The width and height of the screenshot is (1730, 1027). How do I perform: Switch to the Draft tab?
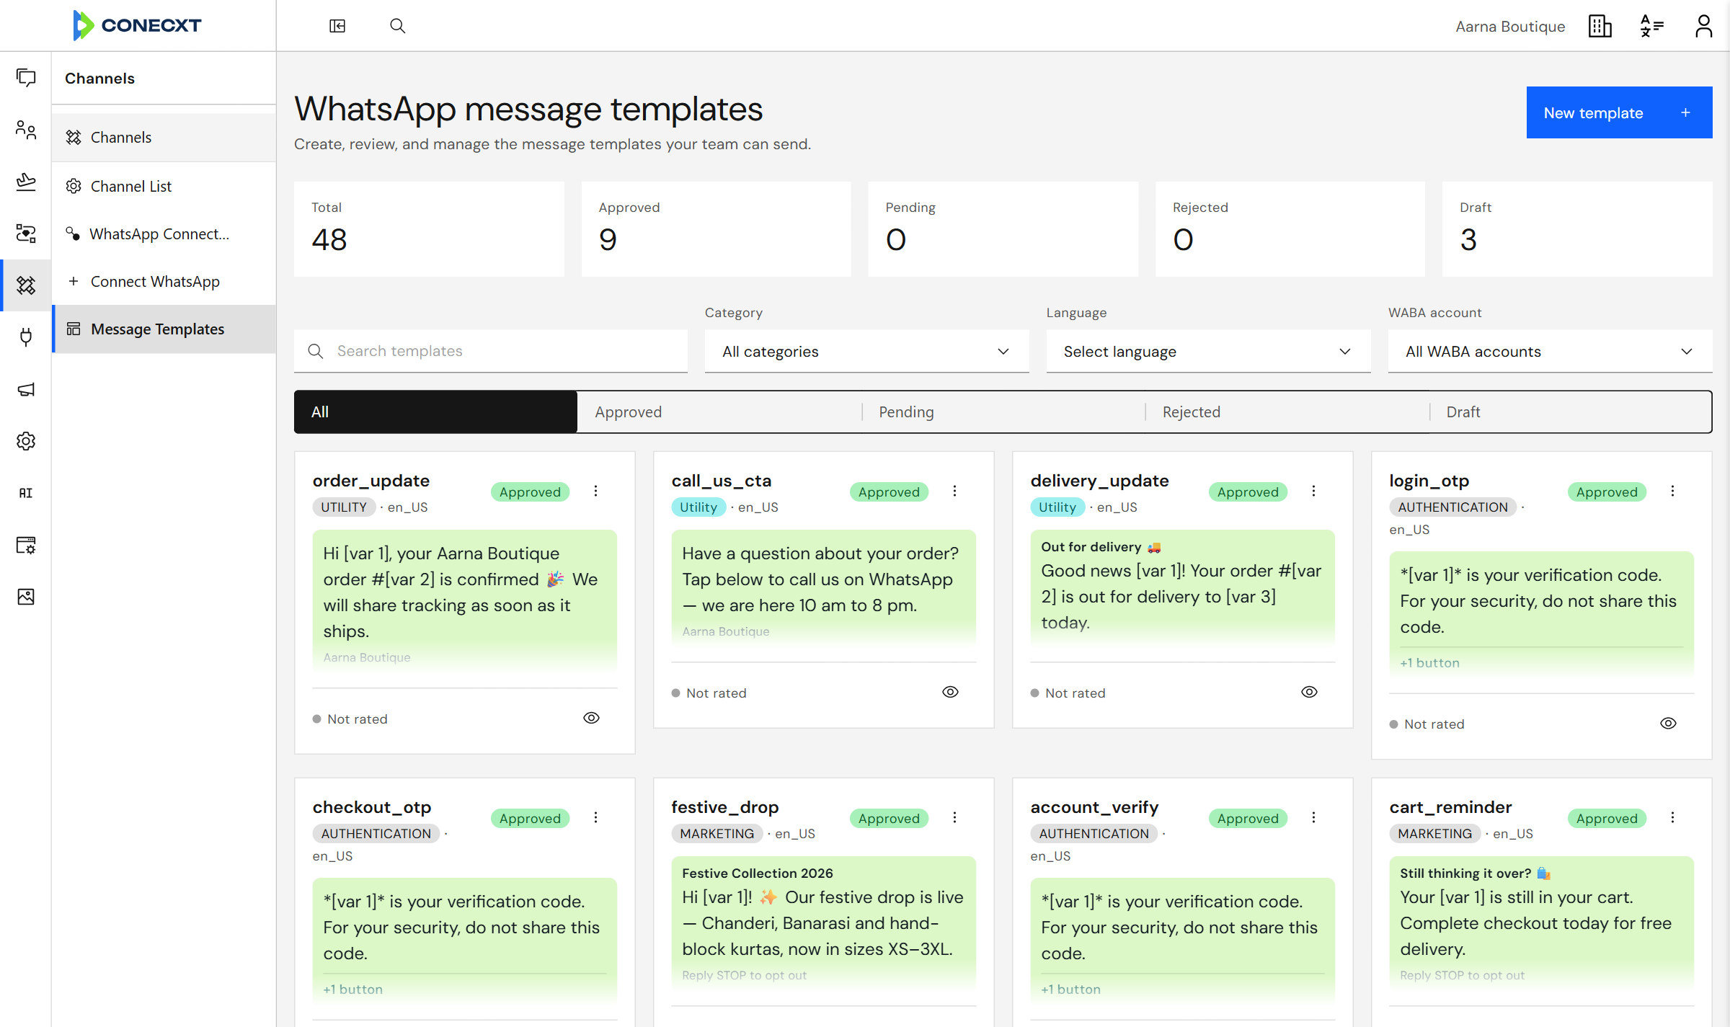[1571, 412]
